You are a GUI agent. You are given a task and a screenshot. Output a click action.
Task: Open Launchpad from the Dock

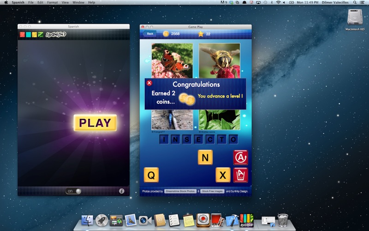(x=101, y=220)
